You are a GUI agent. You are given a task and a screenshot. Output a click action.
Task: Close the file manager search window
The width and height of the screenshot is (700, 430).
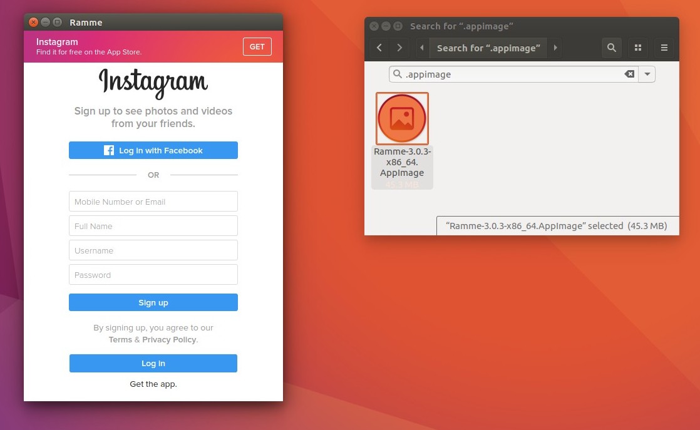tap(374, 26)
